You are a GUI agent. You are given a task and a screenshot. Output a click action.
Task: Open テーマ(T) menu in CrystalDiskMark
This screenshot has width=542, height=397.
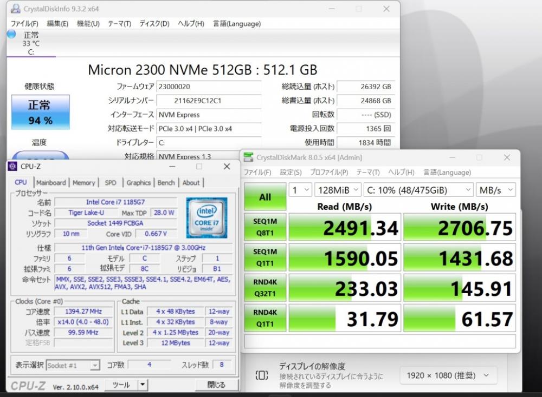(x=368, y=172)
